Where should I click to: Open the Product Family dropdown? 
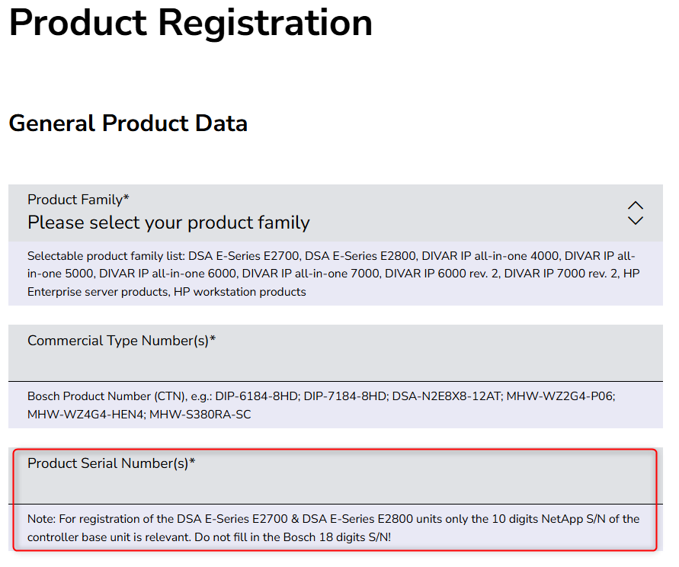point(335,213)
